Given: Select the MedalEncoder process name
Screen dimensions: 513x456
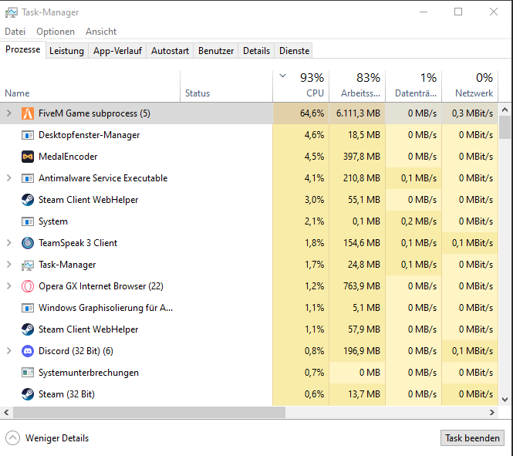Looking at the screenshot, I should (x=68, y=157).
